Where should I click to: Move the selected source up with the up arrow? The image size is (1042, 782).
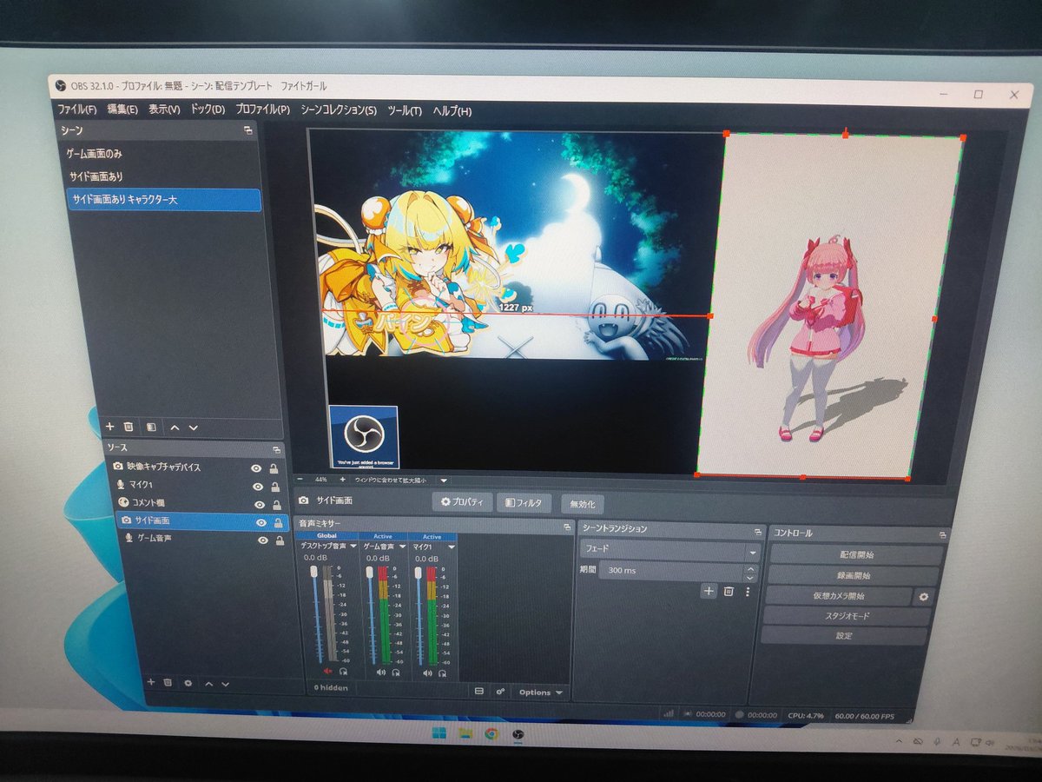click(208, 684)
